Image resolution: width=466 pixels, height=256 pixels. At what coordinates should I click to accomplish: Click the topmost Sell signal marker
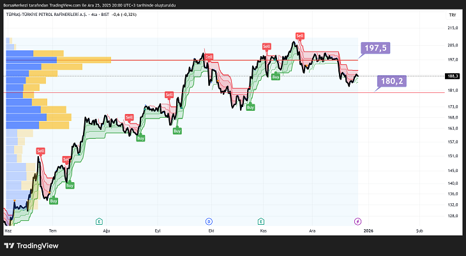coord(300,36)
